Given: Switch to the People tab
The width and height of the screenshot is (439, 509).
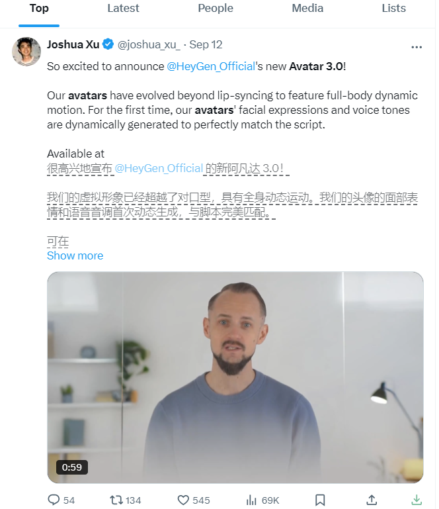Looking at the screenshot, I should point(216,9).
